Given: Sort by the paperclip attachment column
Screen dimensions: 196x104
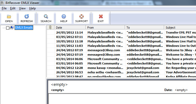Looking at the screenshot, I should (x=50, y=27).
